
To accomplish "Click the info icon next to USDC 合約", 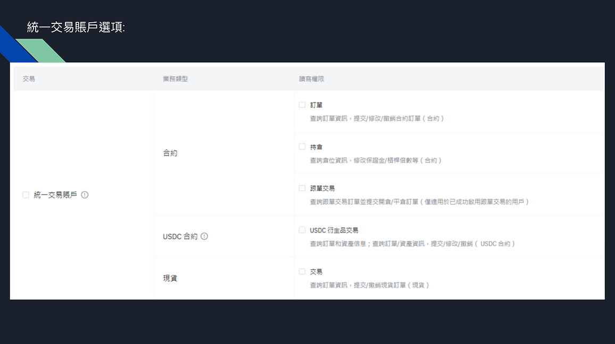I will pyautogui.click(x=205, y=236).
